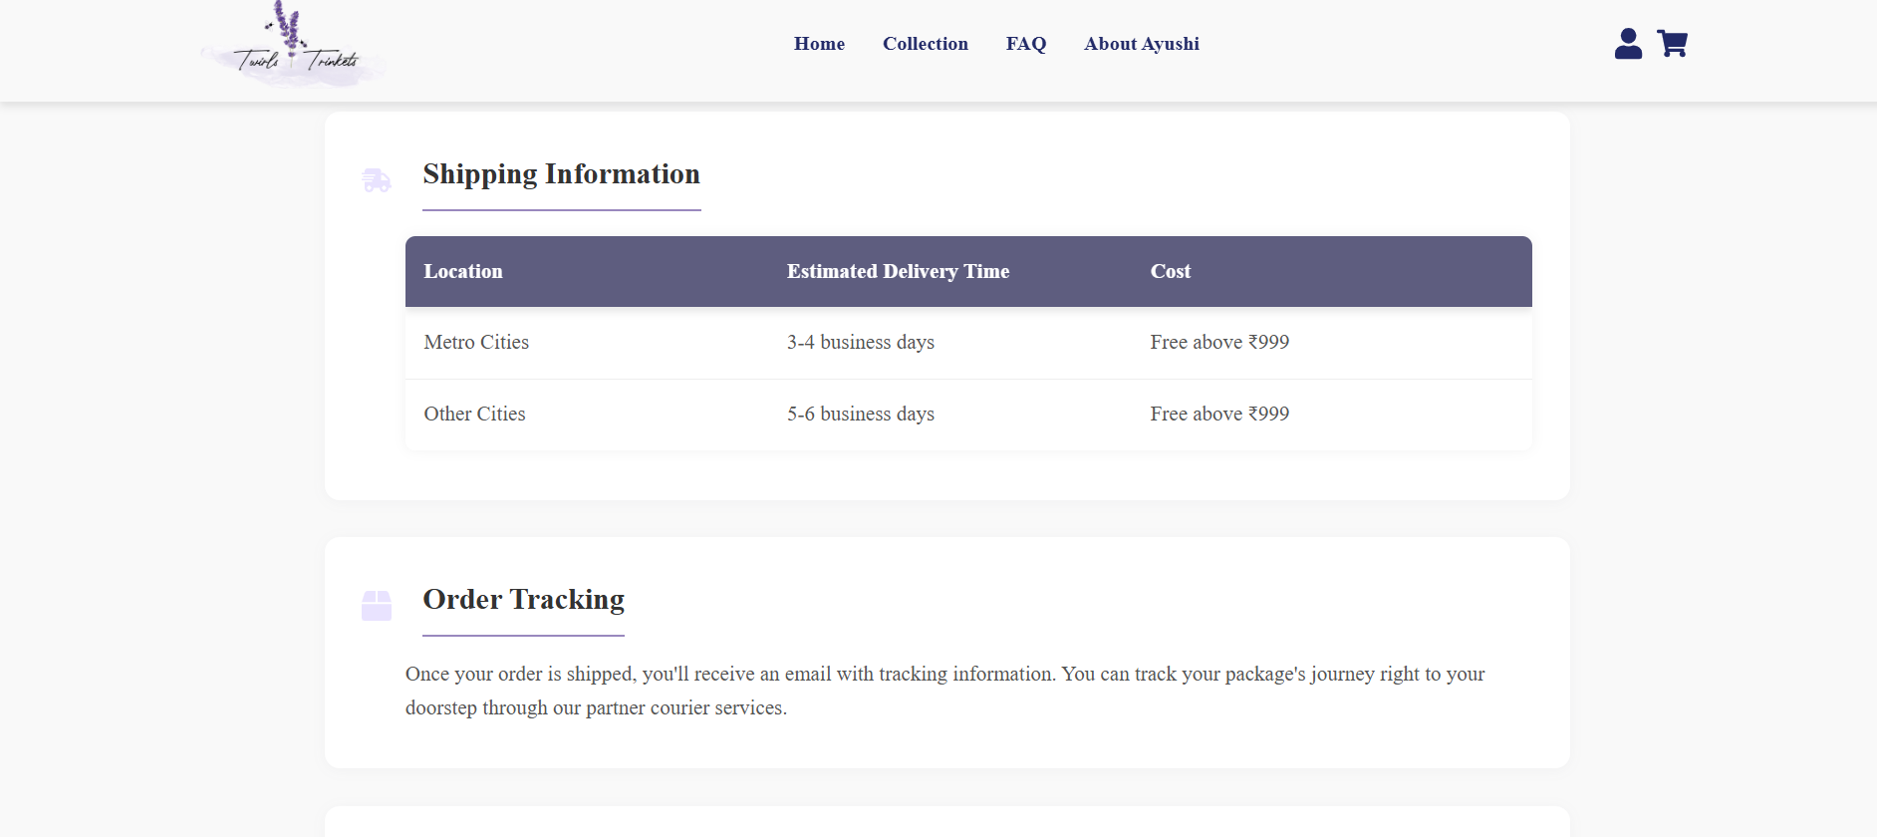Click the Shipping Information heading
1877x837 pixels.
coord(561,174)
